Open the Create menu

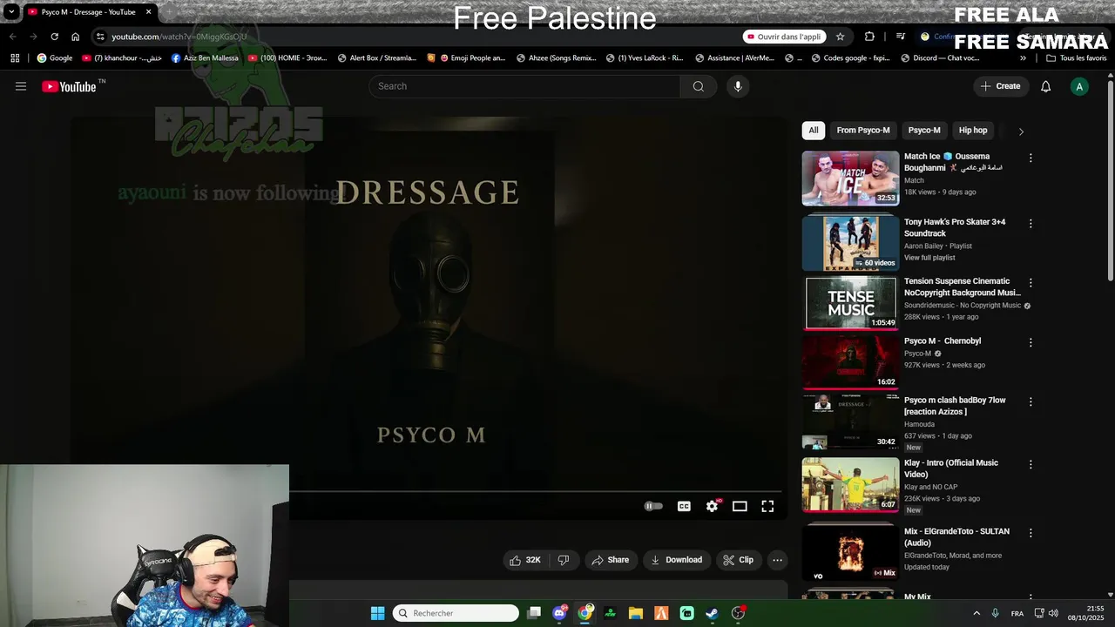click(x=1000, y=86)
